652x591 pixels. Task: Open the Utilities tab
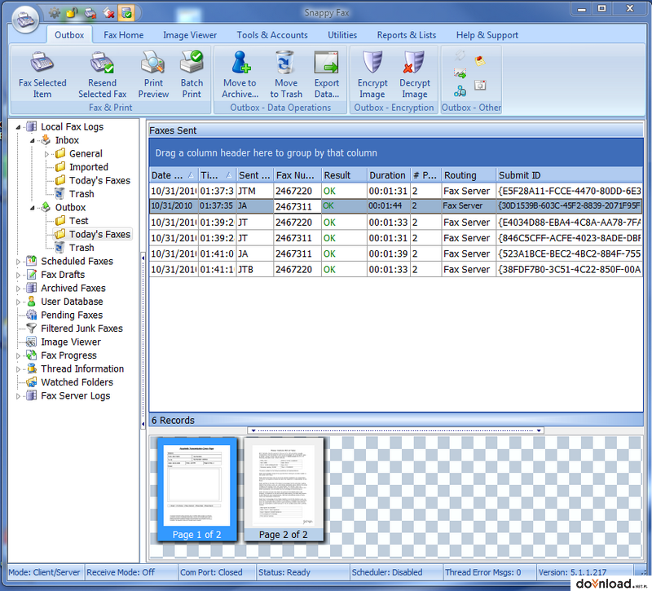[x=342, y=35]
